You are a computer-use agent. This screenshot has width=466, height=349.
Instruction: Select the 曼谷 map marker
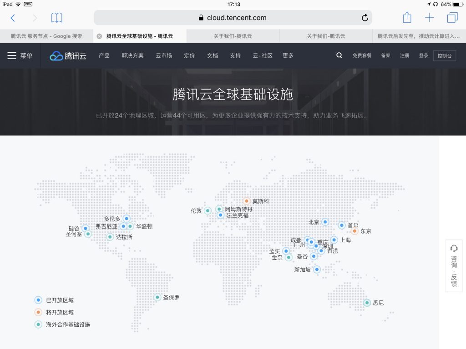[314, 256]
